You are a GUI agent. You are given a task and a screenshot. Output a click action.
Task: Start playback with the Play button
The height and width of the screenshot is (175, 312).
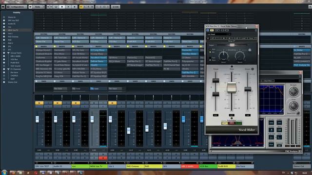(x=68, y=7)
